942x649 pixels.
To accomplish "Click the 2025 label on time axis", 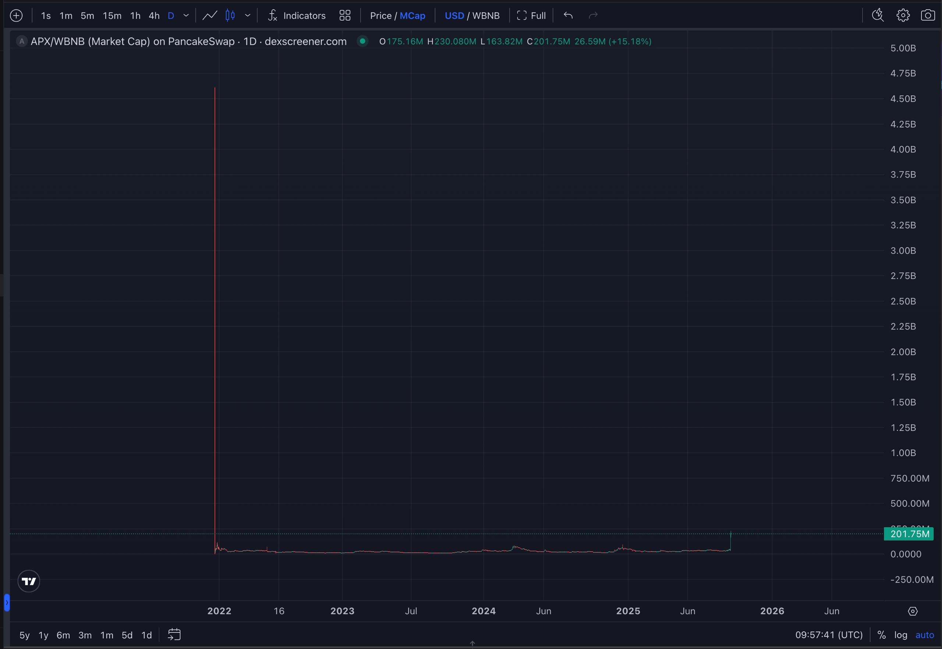I will 628,611.
